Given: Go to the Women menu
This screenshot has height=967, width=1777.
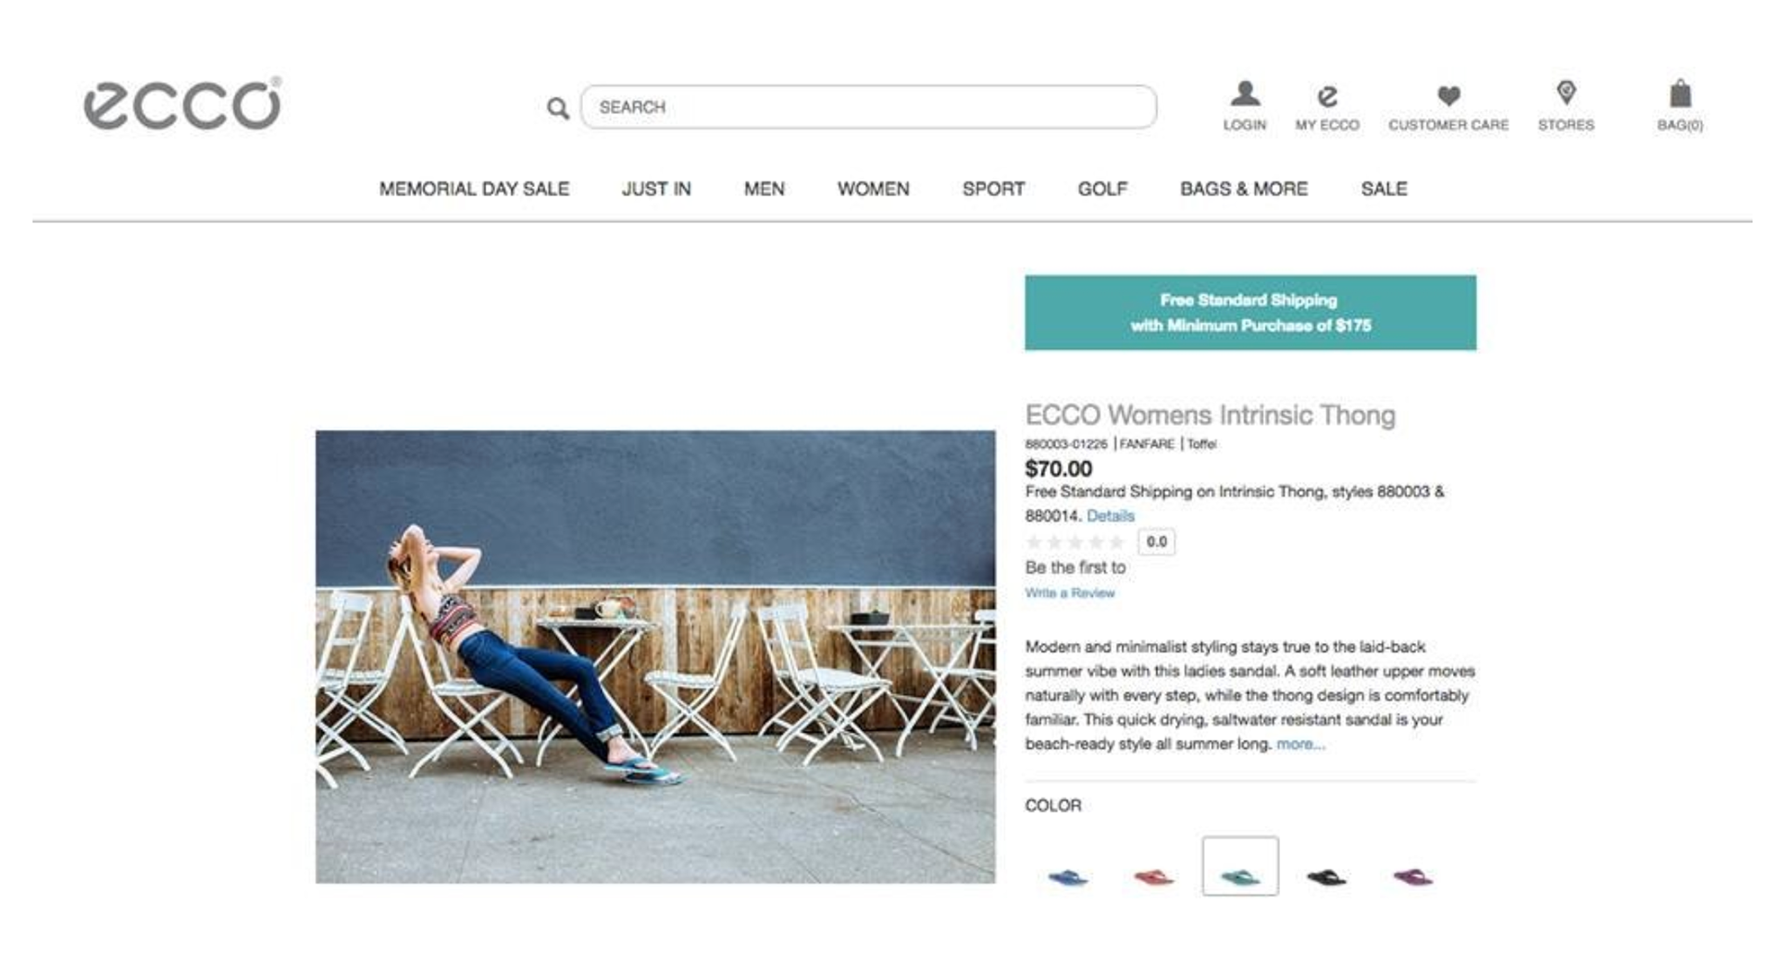Looking at the screenshot, I should (873, 189).
